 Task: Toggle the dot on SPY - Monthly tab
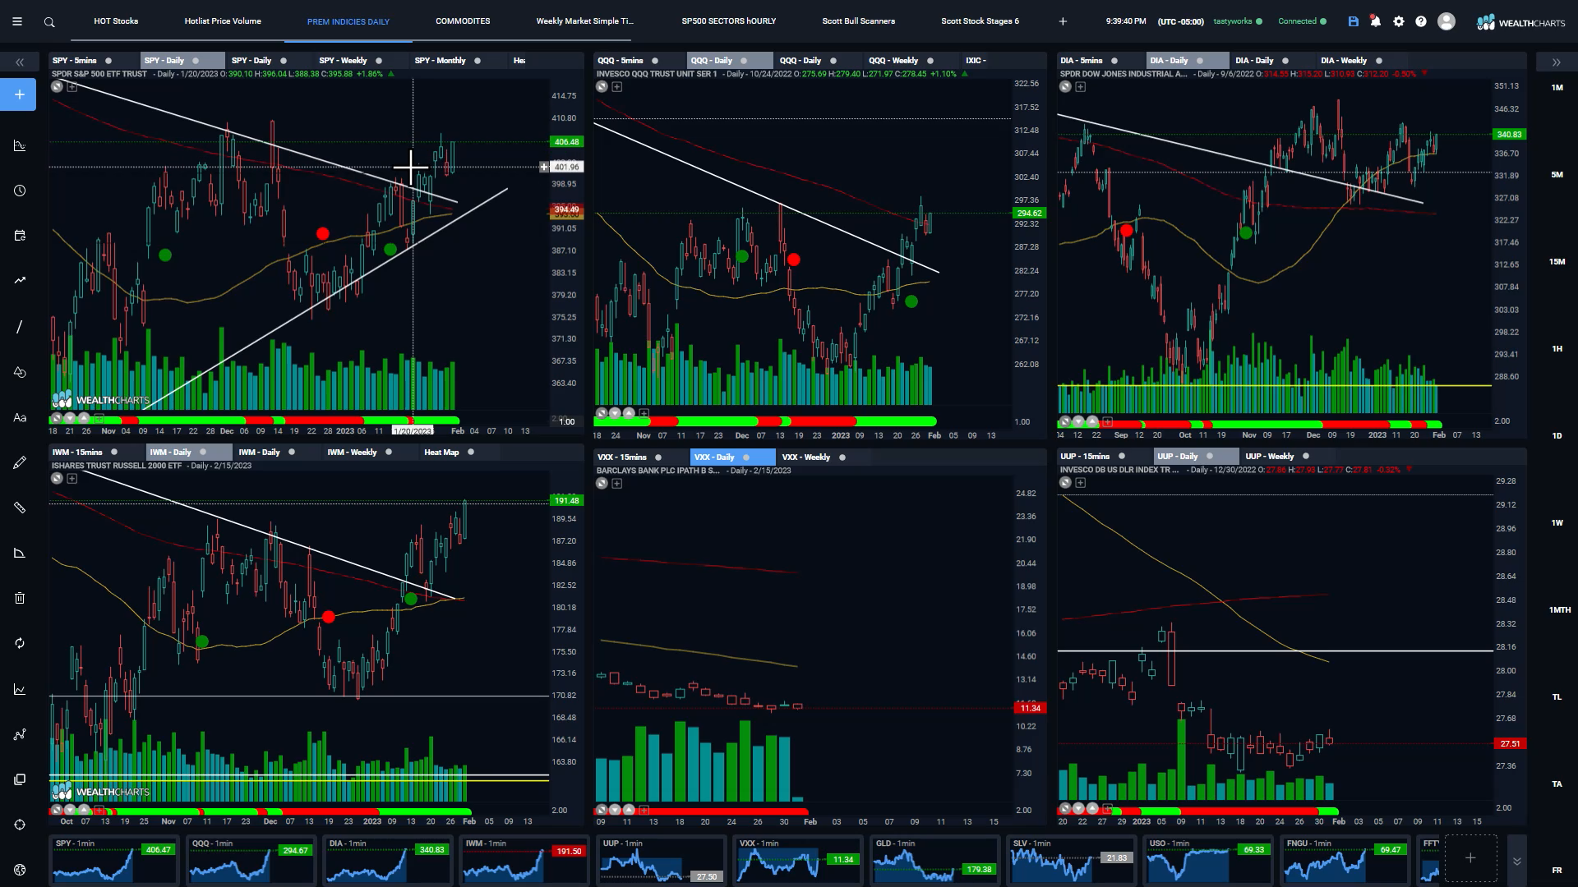point(478,61)
